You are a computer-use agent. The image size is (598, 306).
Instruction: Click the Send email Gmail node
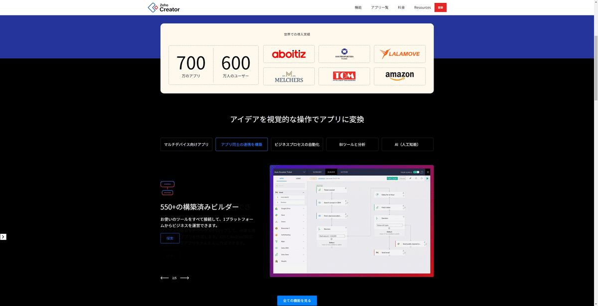click(x=389, y=253)
